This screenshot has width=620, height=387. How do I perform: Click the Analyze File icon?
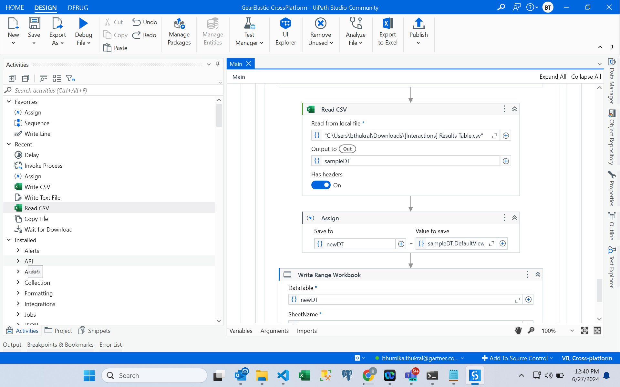click(x=356, y=32)
